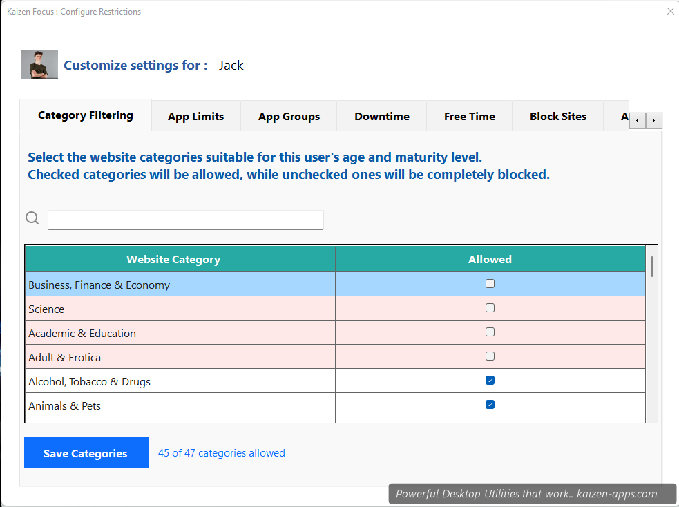The width and height of the screenshot is (679, 507).
Task: Allow the Science category
Action: coord(490,307)
